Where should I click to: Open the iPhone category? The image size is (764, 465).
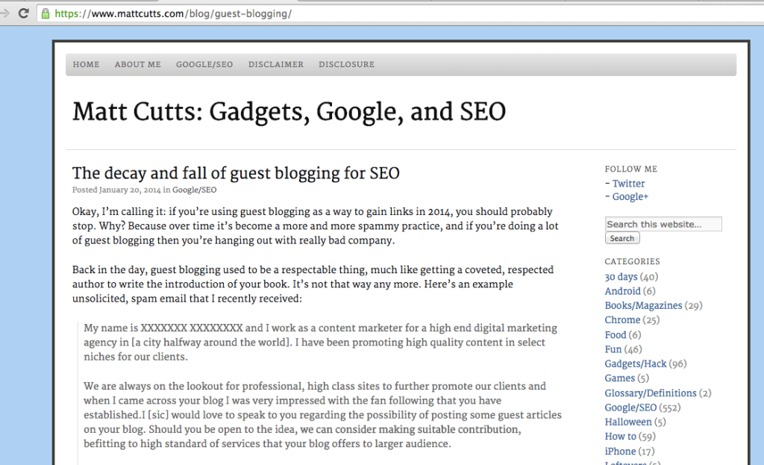pyautogui.click(x=620, y=452)
